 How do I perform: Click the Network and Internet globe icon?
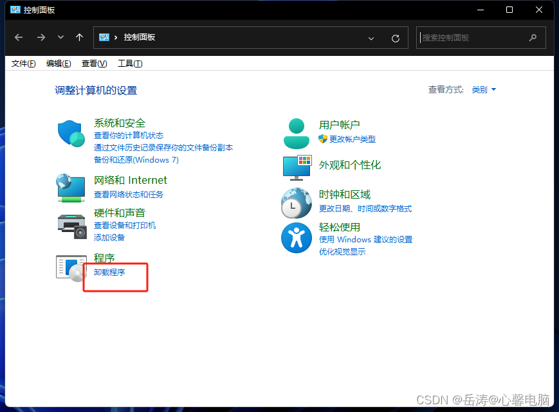coord(71,188)
